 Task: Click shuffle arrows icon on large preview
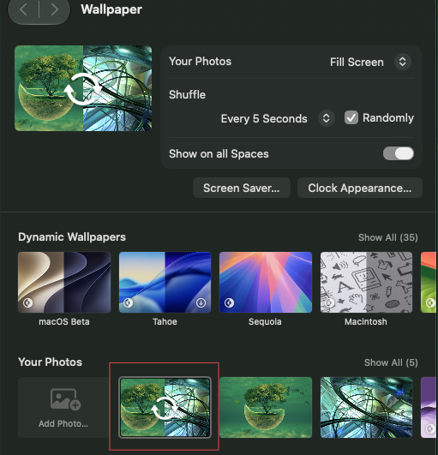point(83,89)
